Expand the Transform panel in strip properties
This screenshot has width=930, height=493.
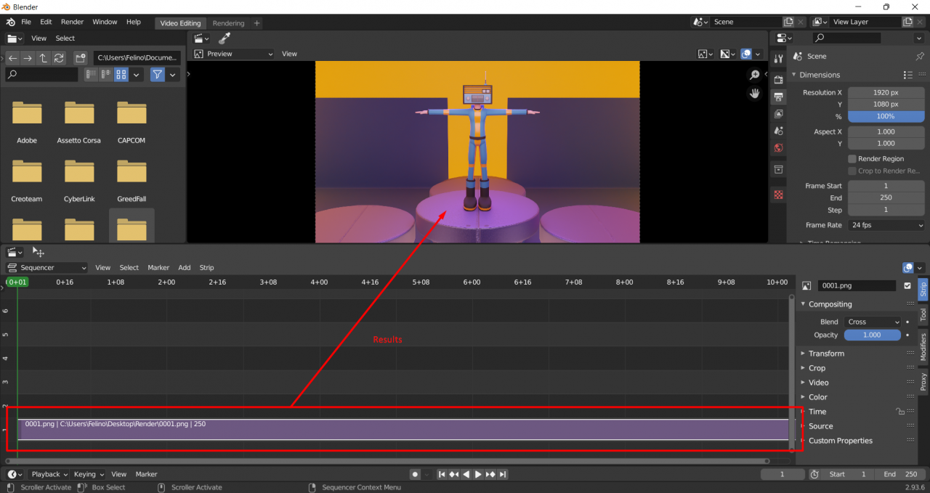tap(826, 354)
